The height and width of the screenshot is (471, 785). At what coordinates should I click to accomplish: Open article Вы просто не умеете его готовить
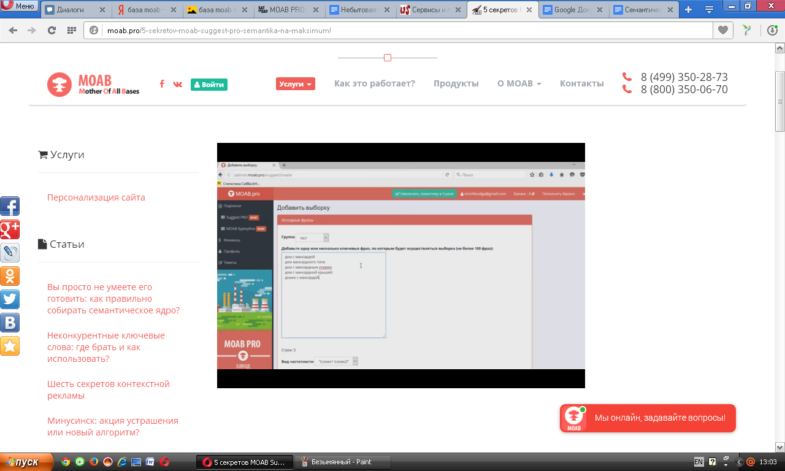113,299
